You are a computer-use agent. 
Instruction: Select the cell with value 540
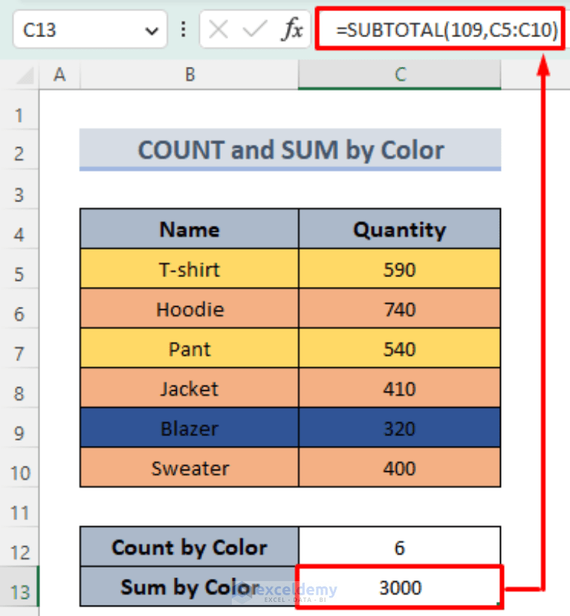coord(400,348)
